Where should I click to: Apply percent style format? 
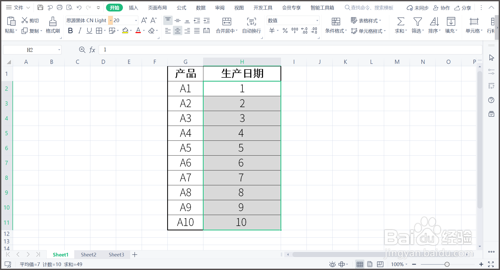point(285,31)
